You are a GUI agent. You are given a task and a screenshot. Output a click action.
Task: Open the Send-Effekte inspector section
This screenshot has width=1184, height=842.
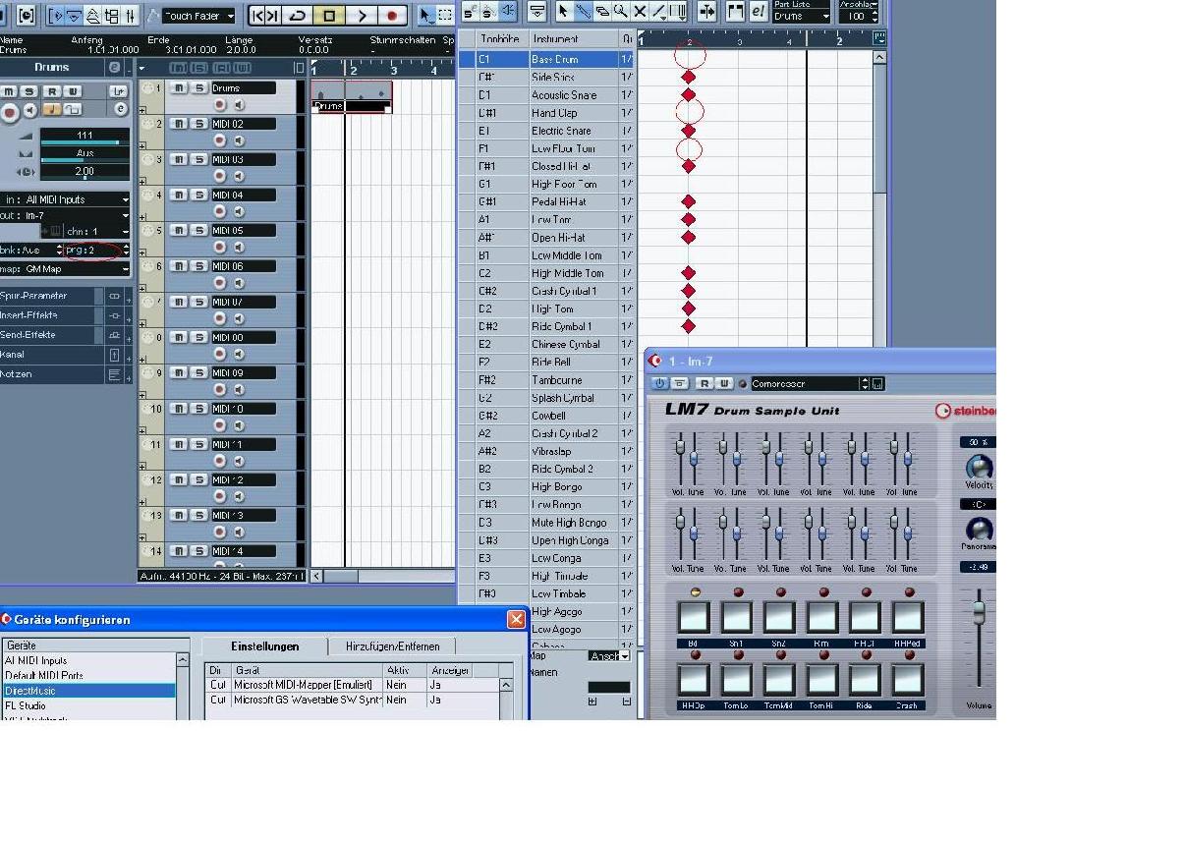click(x=52, y=335)
